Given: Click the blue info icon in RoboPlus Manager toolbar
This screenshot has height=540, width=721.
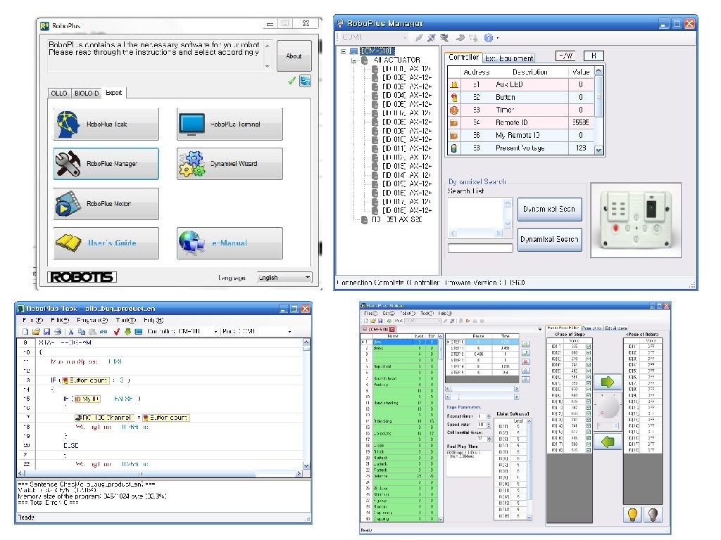Looking at the screenshot, I should 489,38.
